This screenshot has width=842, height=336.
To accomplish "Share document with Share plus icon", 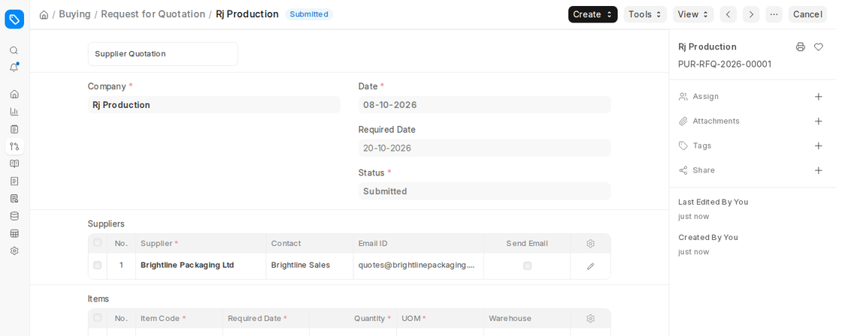I will coord(819,170).
